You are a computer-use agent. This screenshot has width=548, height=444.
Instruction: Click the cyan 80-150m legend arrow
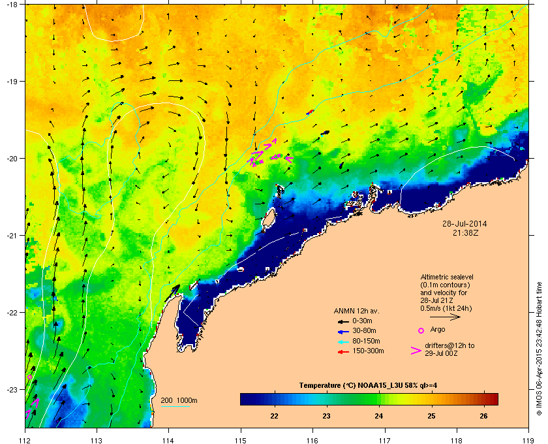click(343, 341)
